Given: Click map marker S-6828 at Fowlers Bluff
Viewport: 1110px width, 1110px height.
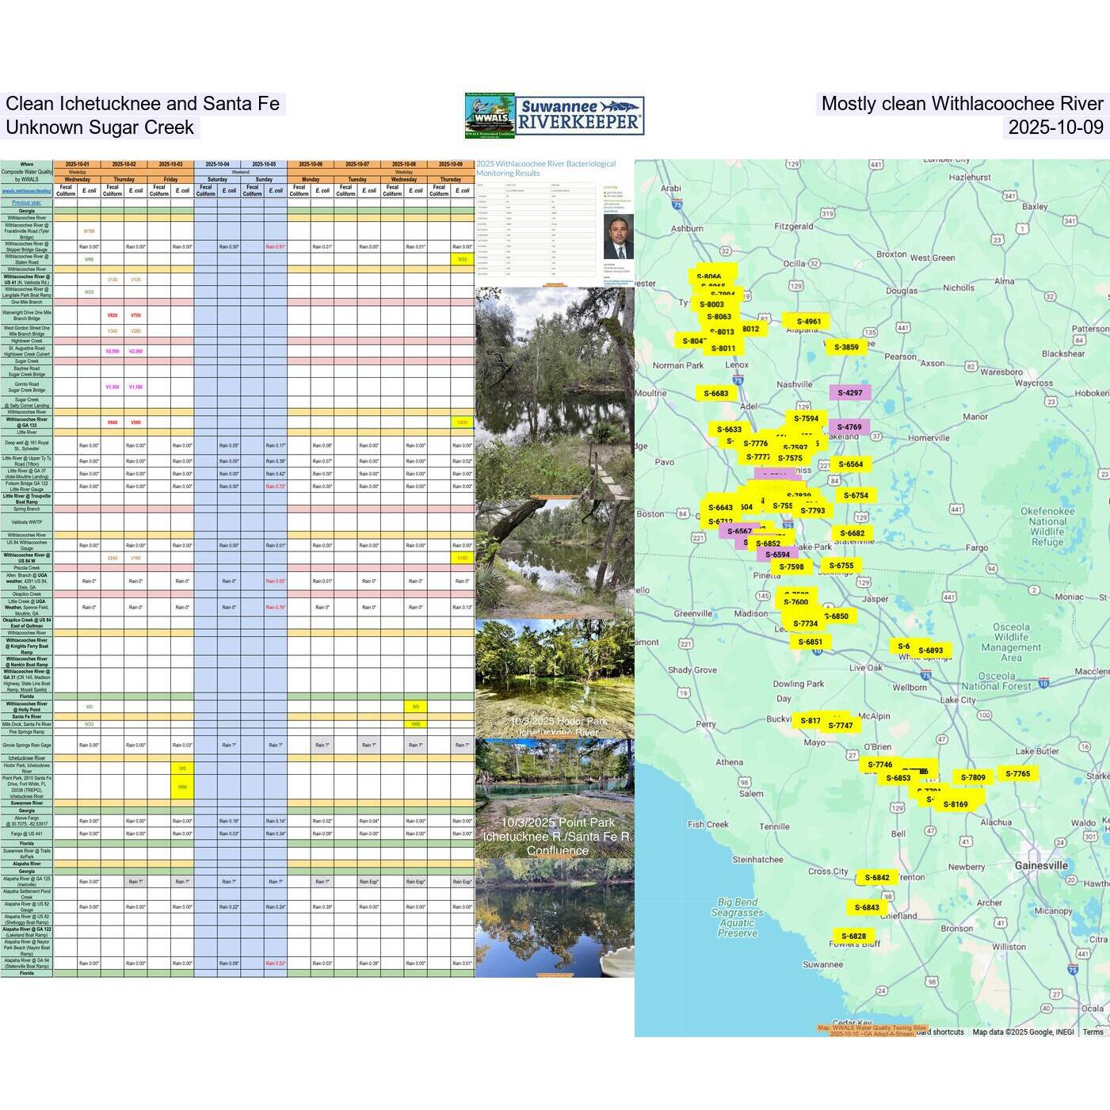Looking at the screenshot, I should pos(853,936).
